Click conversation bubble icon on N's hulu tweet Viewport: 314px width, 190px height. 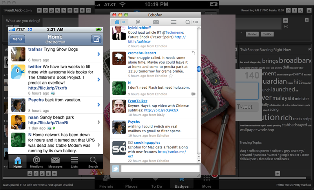(193, 94)
